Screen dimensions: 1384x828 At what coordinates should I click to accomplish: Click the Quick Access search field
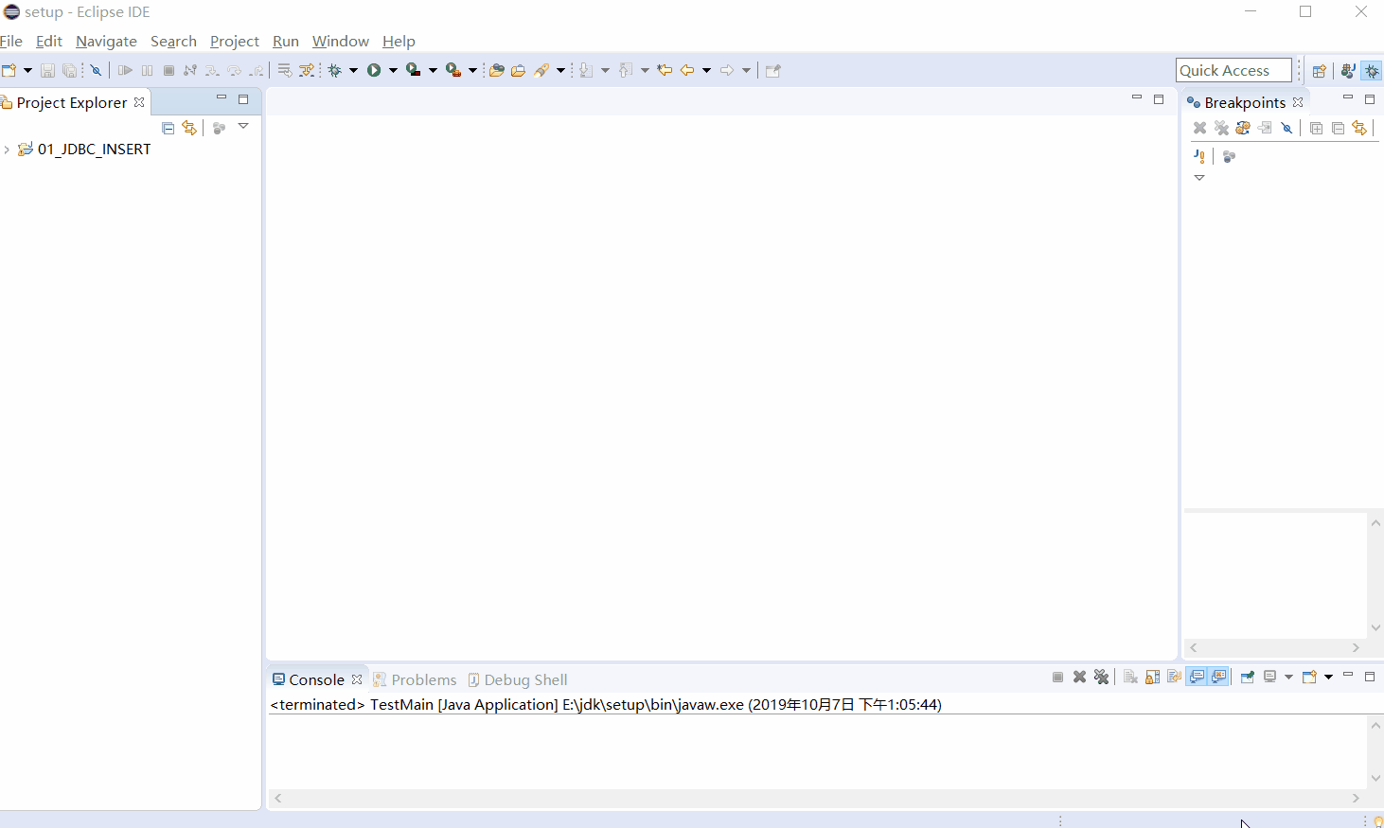1233,70
